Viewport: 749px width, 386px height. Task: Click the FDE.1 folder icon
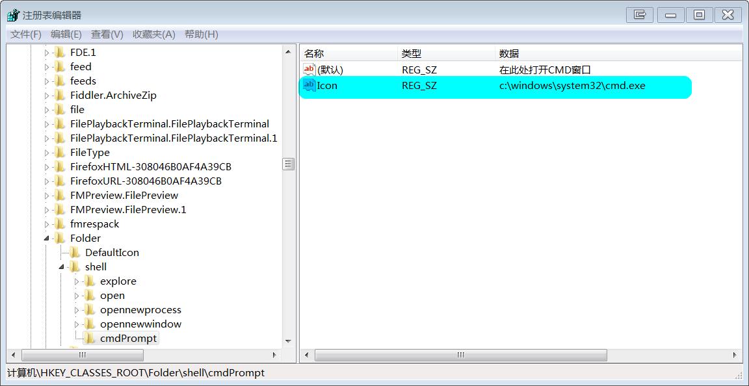point(60,52)
